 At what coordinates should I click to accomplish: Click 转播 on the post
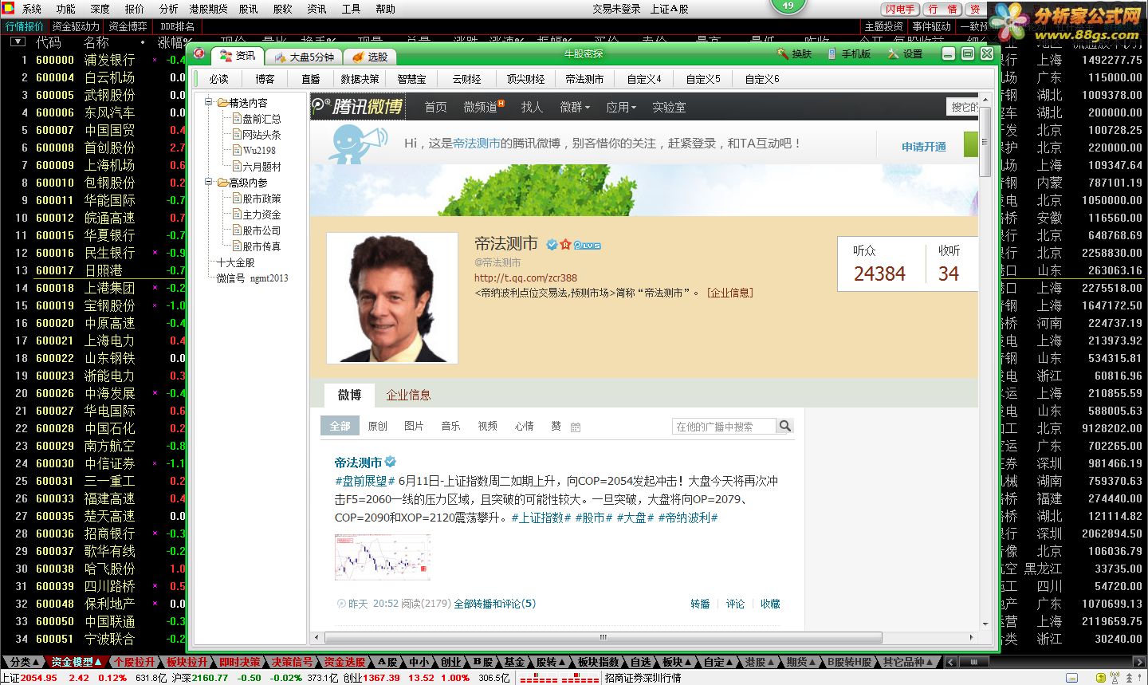[x=700, y=604]
